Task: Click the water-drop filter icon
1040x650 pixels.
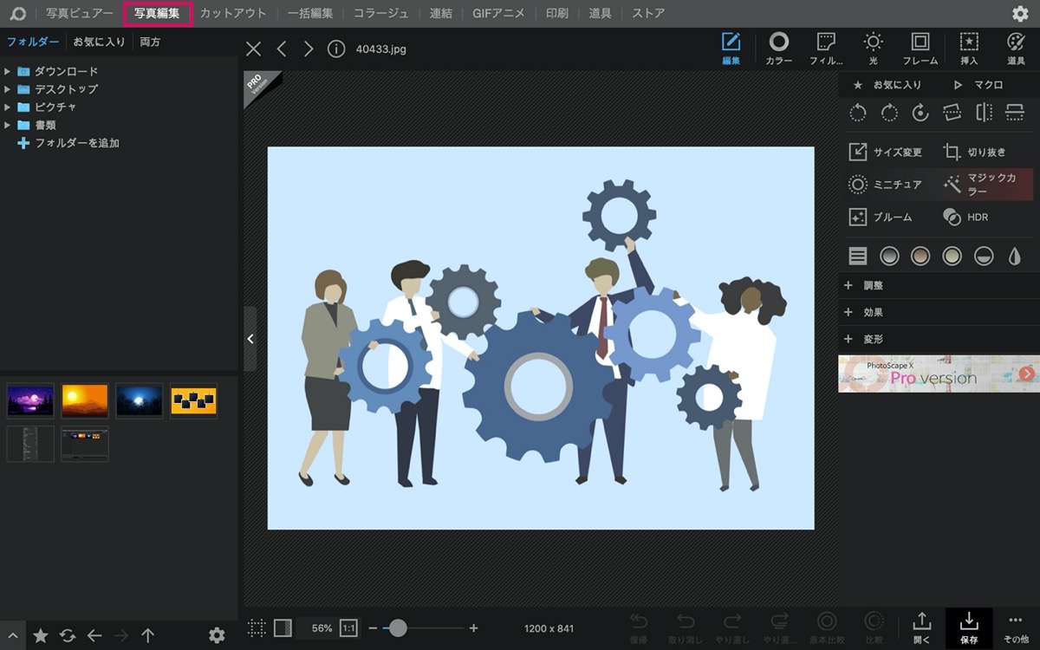Action: click(1015, 256)
